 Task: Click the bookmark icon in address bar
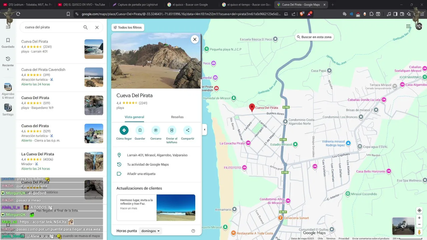[68, 14]
